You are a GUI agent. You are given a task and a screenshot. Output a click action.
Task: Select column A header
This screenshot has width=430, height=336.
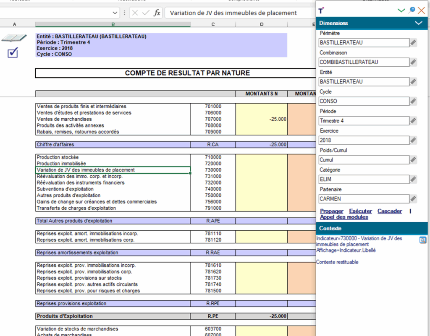click(x=14, y=24)
